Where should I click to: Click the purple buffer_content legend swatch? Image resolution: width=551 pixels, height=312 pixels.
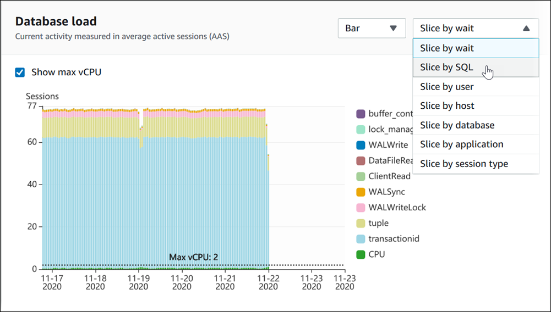click(x=361, y=114)
